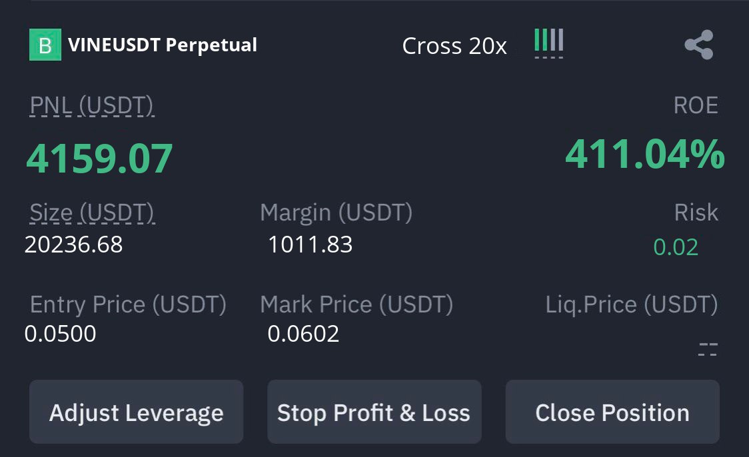Close Position for VINEUSDT
Image resolution: width=749 pixels, height=457 pixels.
612,412
